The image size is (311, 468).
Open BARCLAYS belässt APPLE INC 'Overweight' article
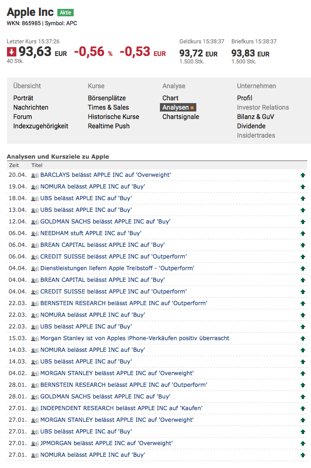click(105, 175)
